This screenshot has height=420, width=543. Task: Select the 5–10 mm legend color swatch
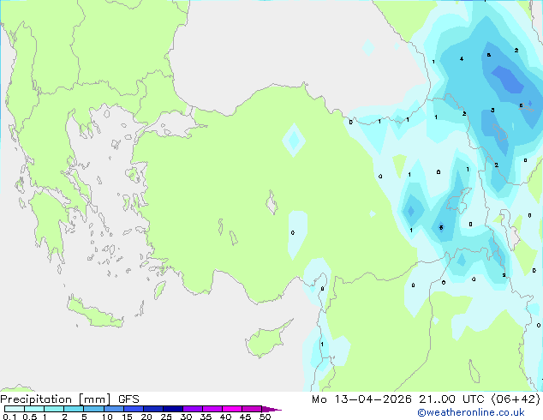[x=94, y=409]
